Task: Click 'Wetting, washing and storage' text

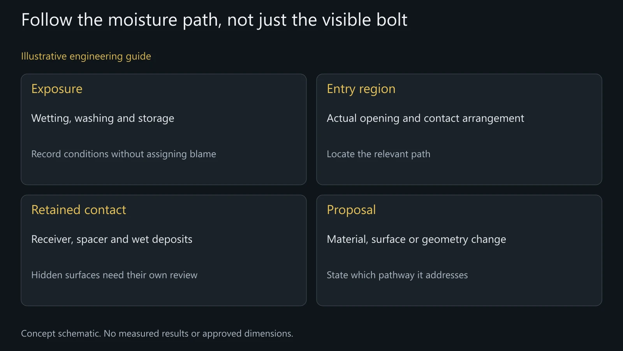Action: (103, 118)
